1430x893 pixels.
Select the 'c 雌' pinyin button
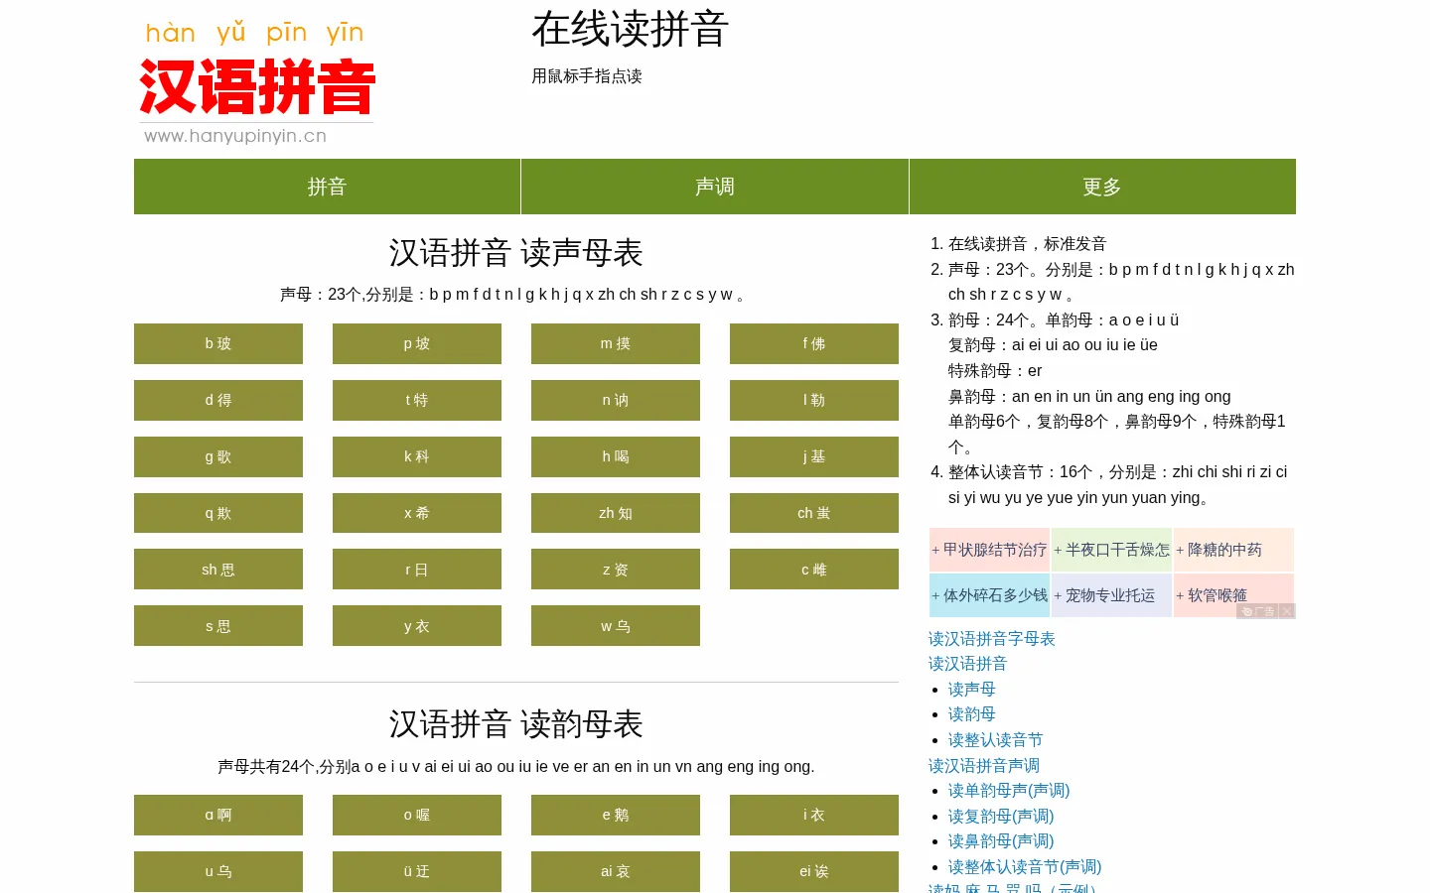click(814, 570)
